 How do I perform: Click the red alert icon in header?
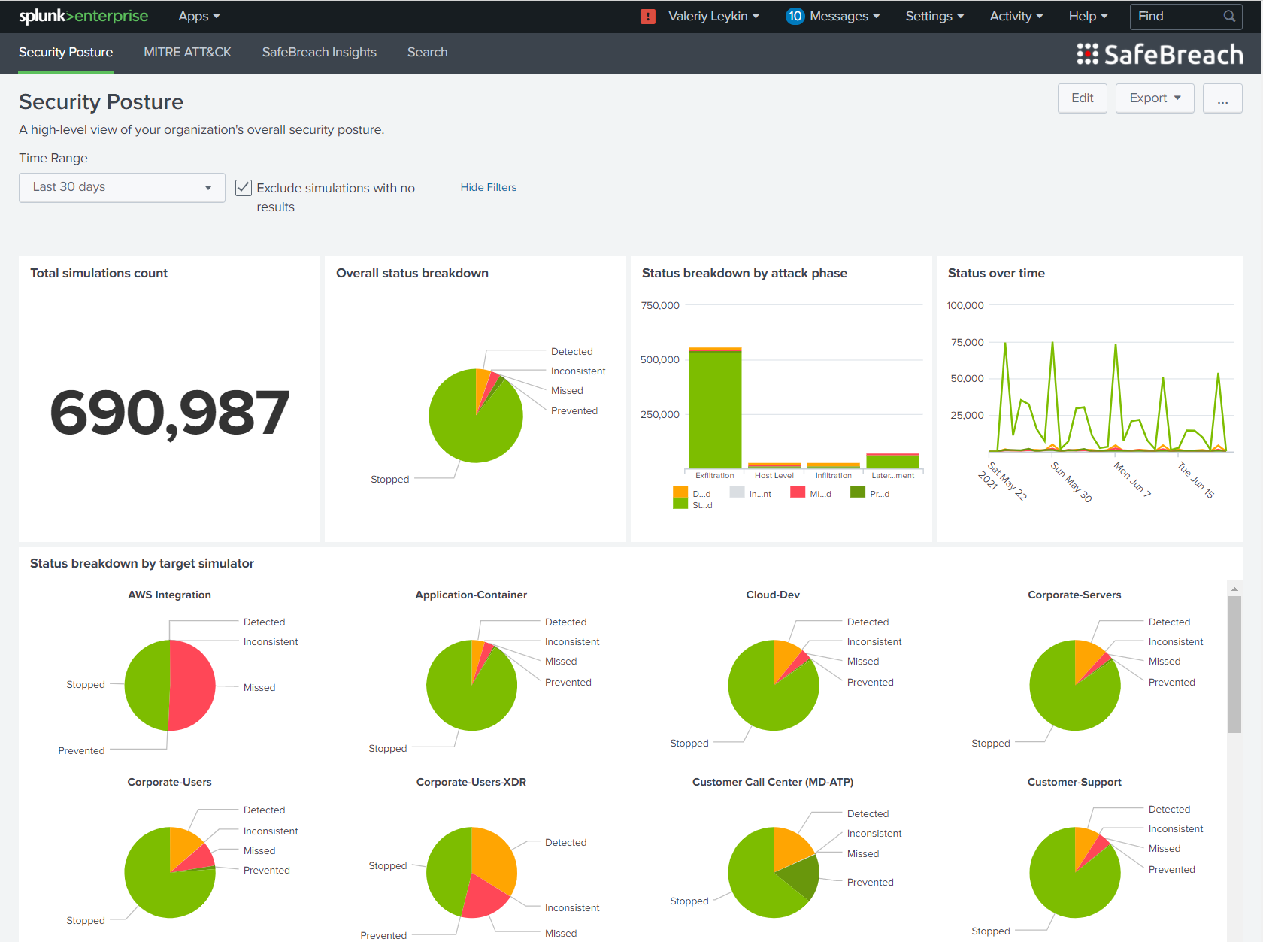point(647,17)
